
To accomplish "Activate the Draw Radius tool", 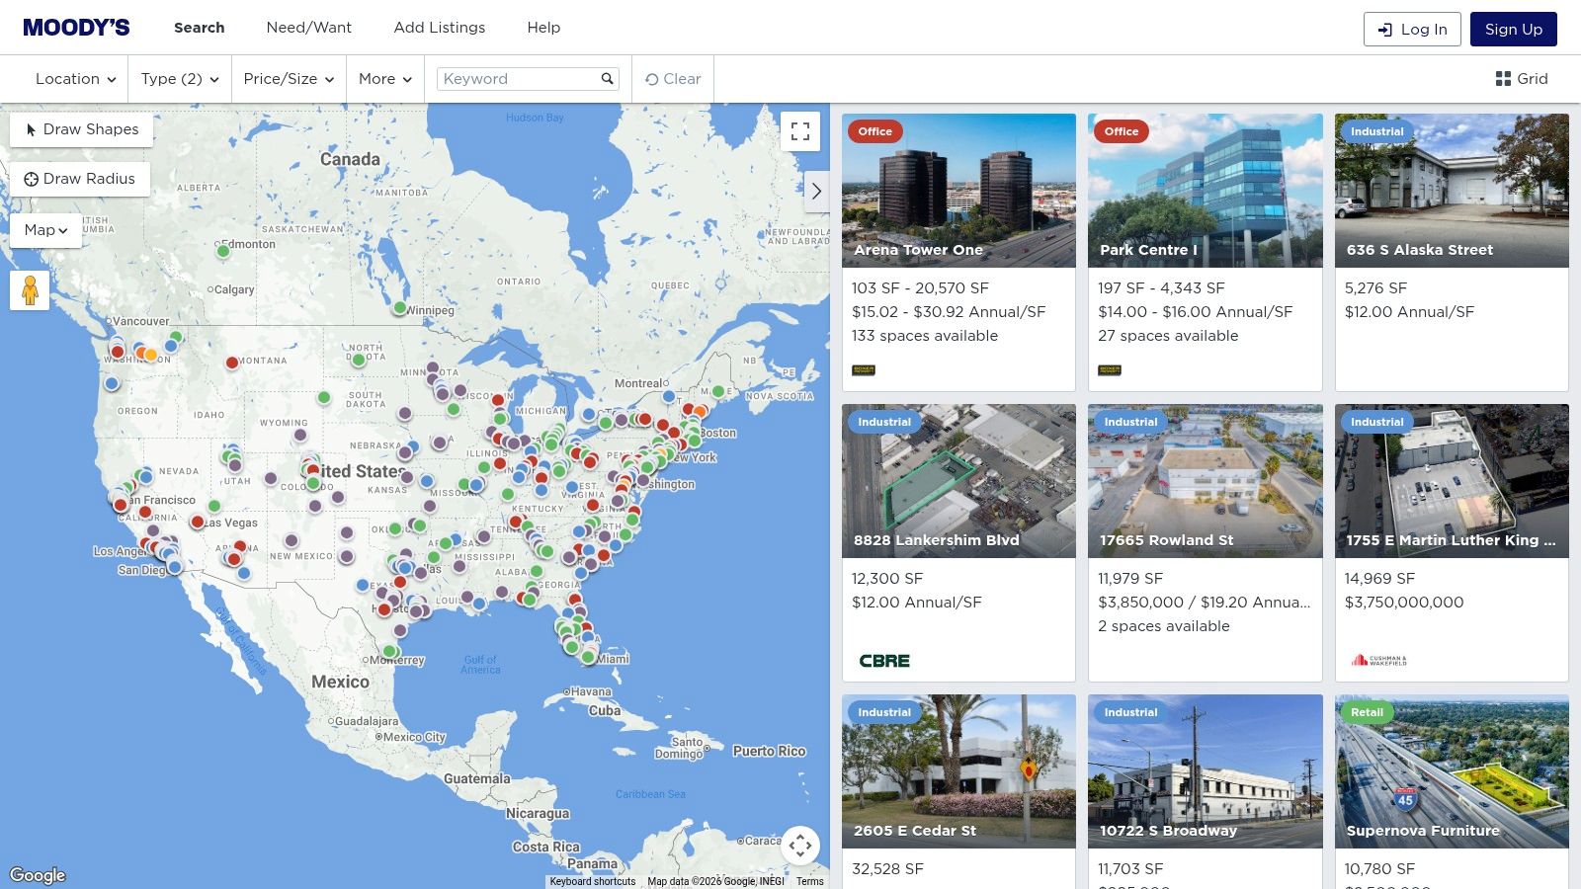I will 80,179.
